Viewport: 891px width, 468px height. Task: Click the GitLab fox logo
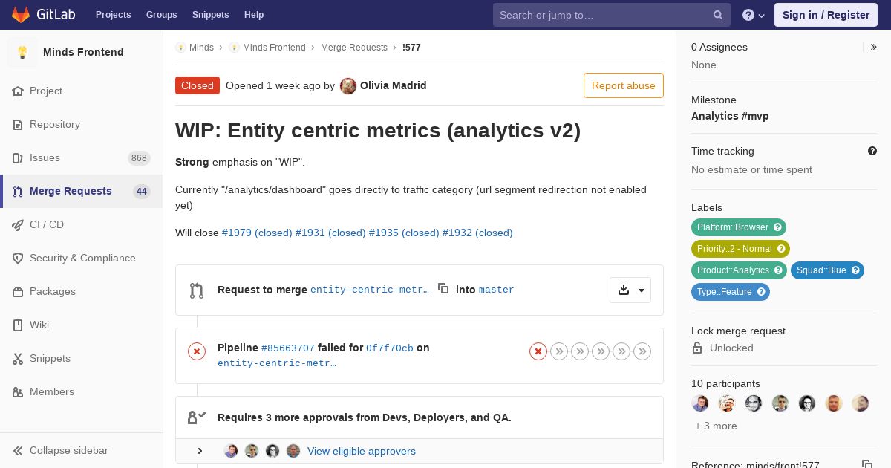point(21,15)
